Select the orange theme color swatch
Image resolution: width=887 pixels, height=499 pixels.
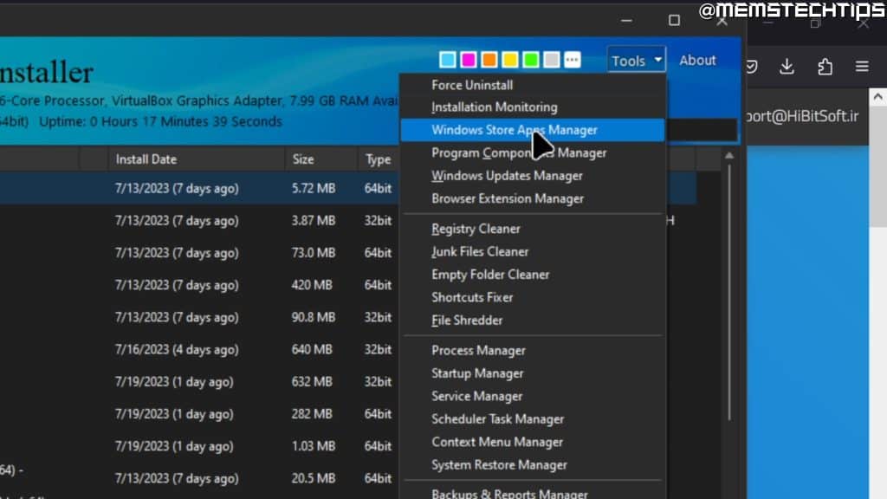pos(489,59)
